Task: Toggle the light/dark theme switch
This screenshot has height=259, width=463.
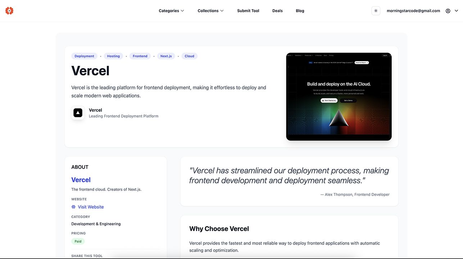Action: tap(376, 11)
